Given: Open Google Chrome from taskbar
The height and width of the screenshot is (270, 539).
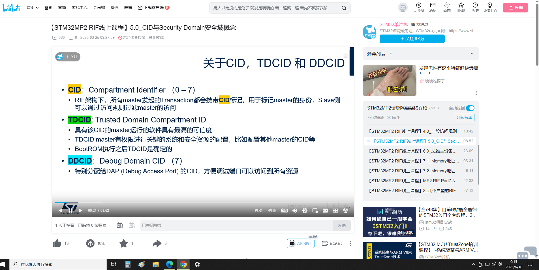Looking at the screenshot, I should click(x=183, y=264).
